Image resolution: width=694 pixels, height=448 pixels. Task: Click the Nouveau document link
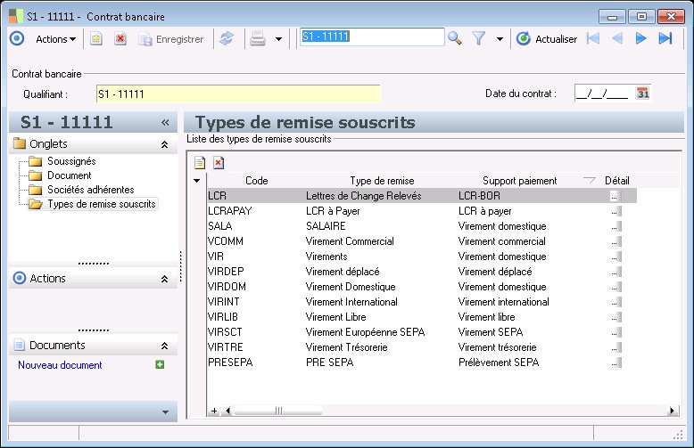[60, 365]
